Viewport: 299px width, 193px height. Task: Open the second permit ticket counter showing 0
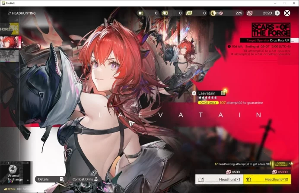[x=172, y=13]
